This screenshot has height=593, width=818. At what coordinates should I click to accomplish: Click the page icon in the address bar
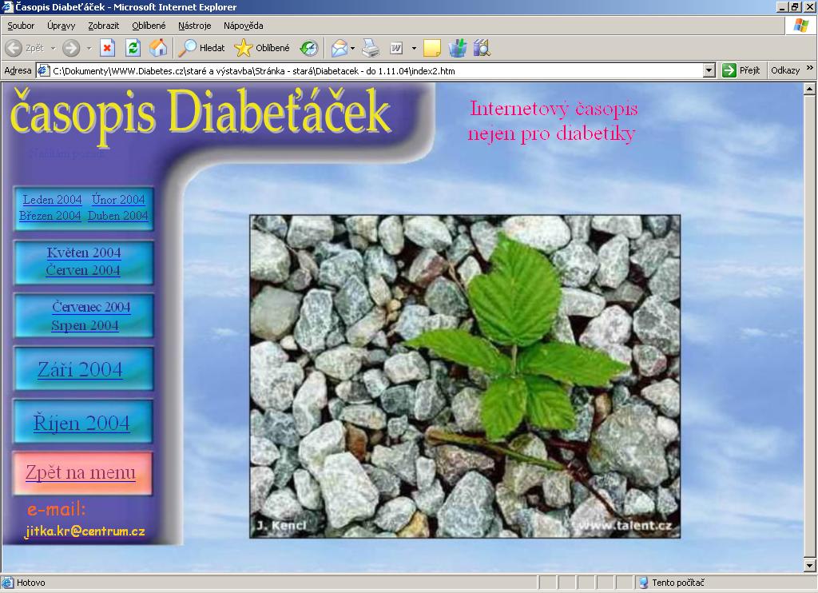[x=44, y=70]
